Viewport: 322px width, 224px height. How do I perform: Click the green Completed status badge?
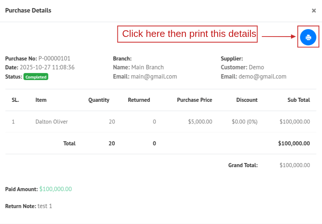tap(36, 77)
